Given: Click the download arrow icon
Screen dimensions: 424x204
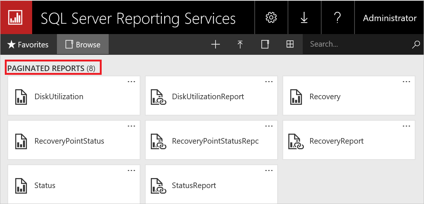Looking at the screenshot, I should pos(304,17).
